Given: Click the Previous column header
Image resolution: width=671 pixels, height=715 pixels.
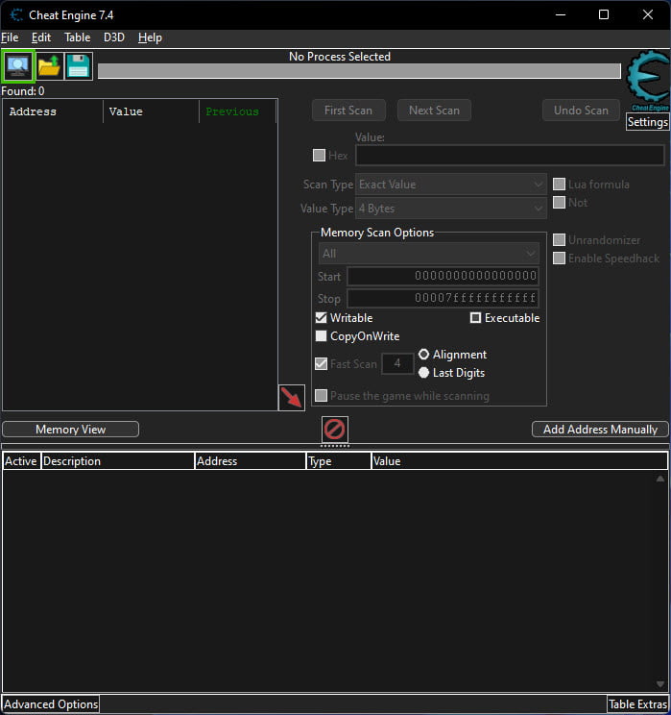Looking at the screenshot, I should (x=237, y=111).
